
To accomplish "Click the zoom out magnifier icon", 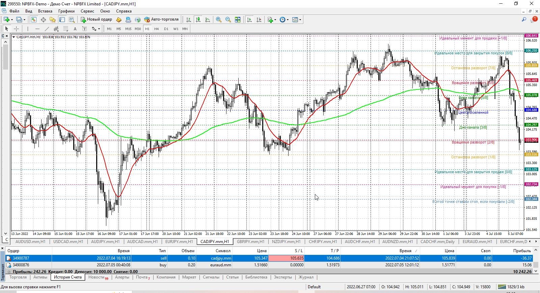I will (x=228, y=20).
